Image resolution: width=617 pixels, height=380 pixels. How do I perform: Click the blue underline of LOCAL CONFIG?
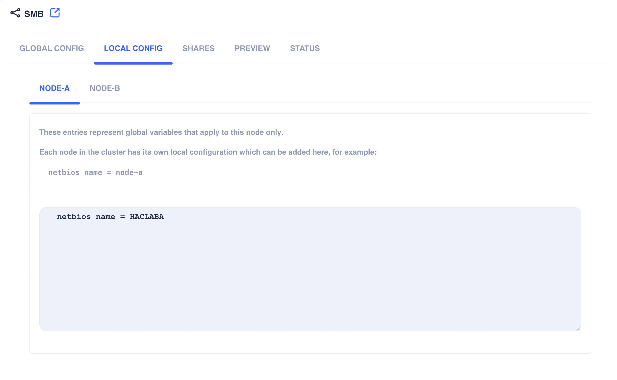click(133, 63)
